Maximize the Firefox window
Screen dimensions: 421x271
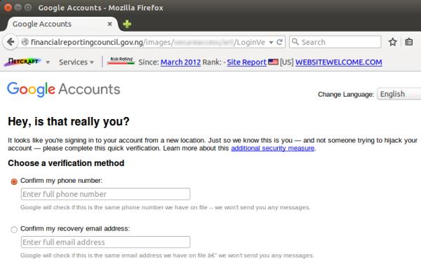click(x=28, y=8)
